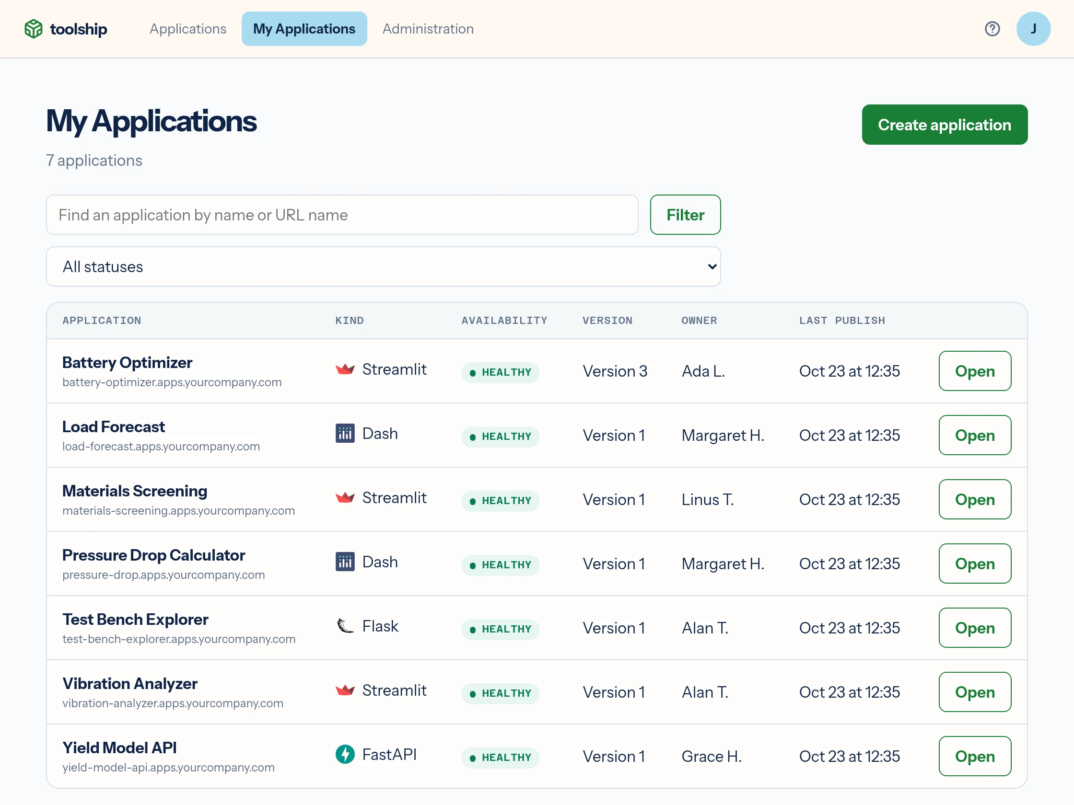Click the owner Linus T. cell
The width and height of the screenshot is (1074, 805).
tap(707, 500)
